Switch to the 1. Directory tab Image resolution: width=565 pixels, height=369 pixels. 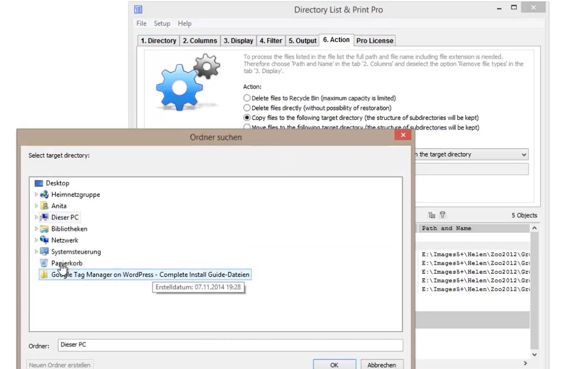[x=158, y=41]
